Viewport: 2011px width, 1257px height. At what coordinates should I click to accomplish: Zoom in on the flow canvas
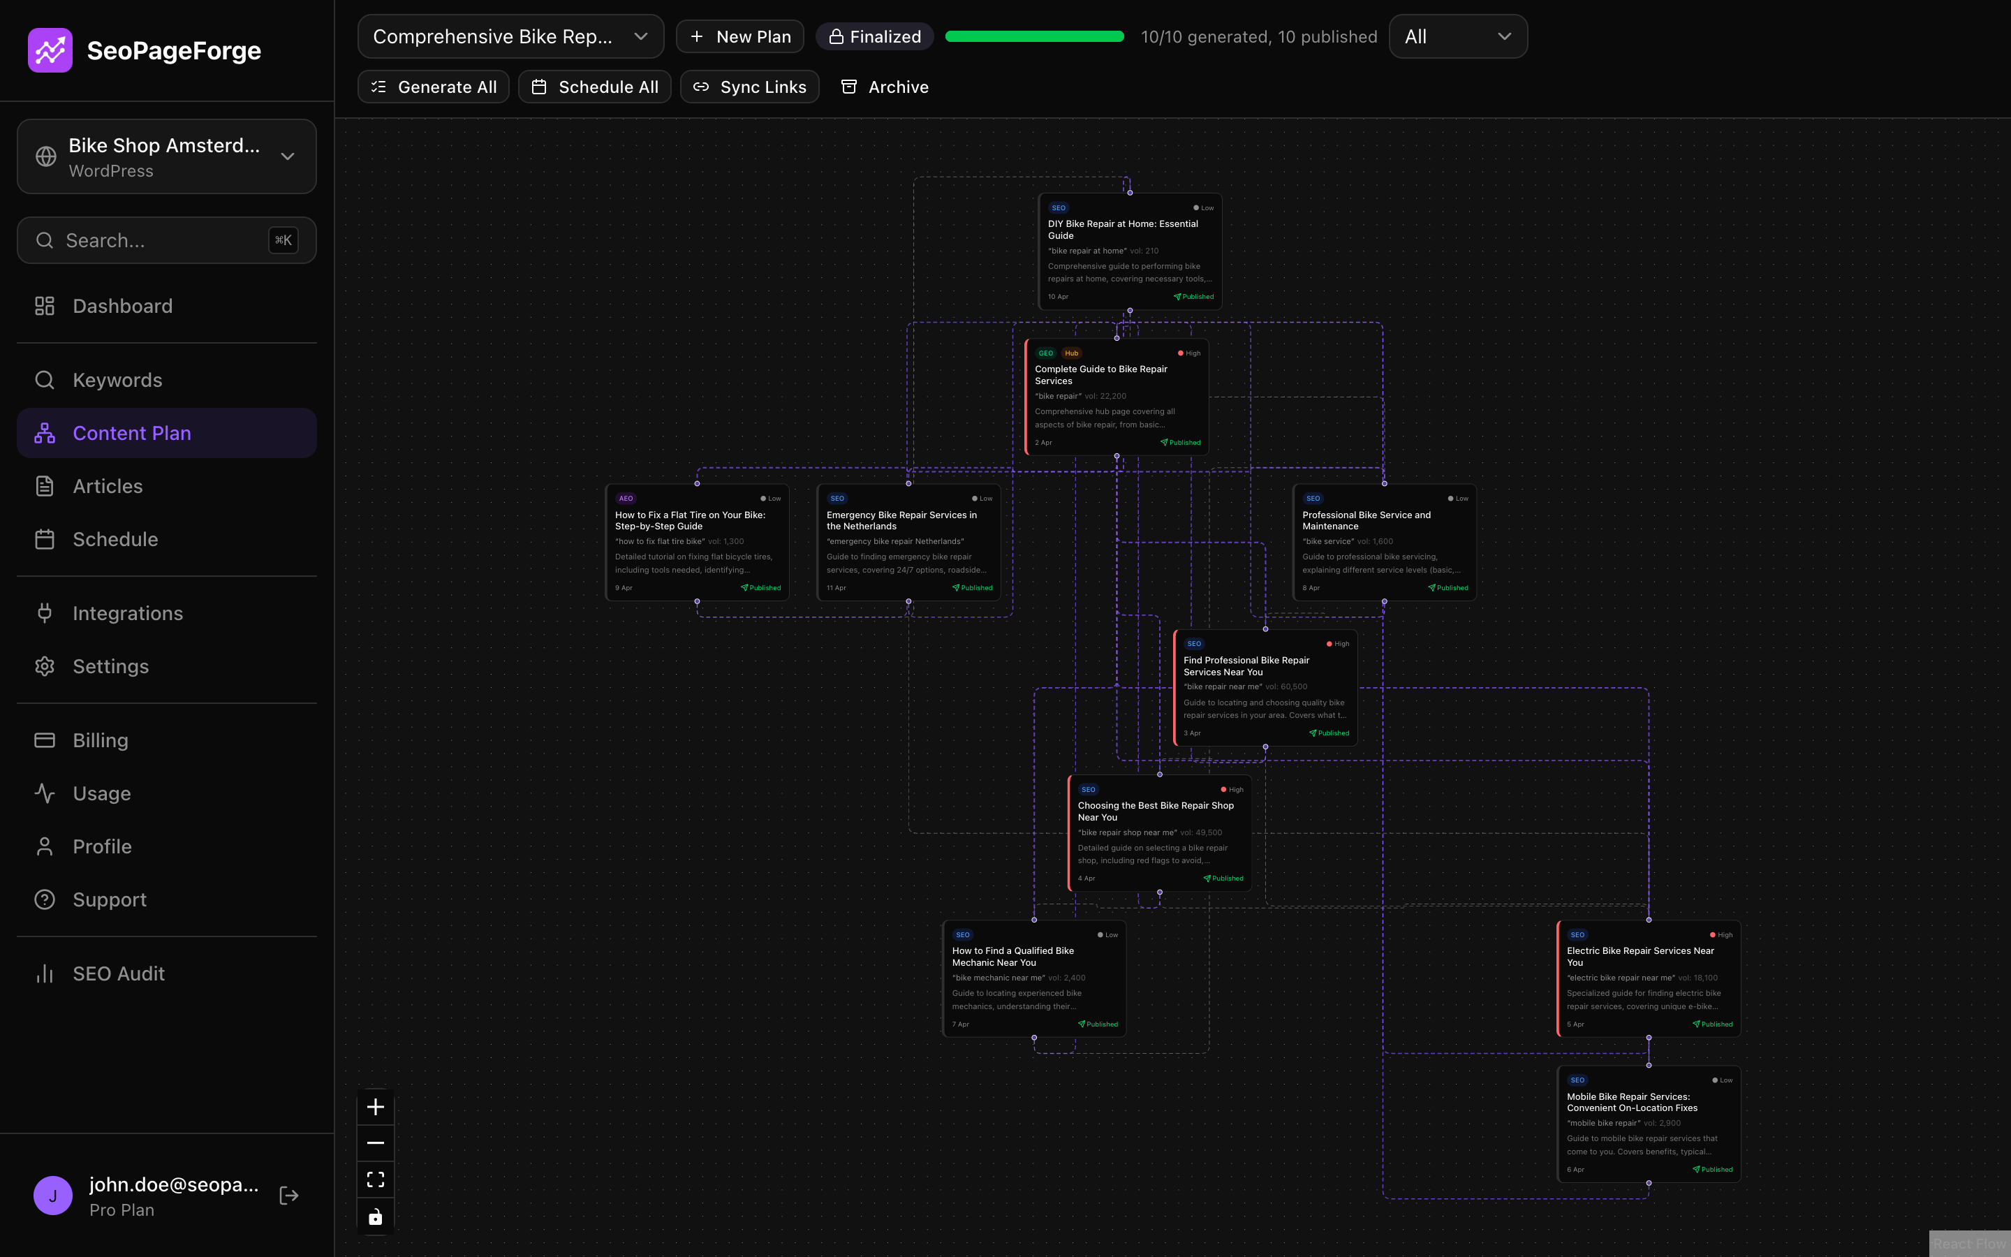coord(376,1108)
